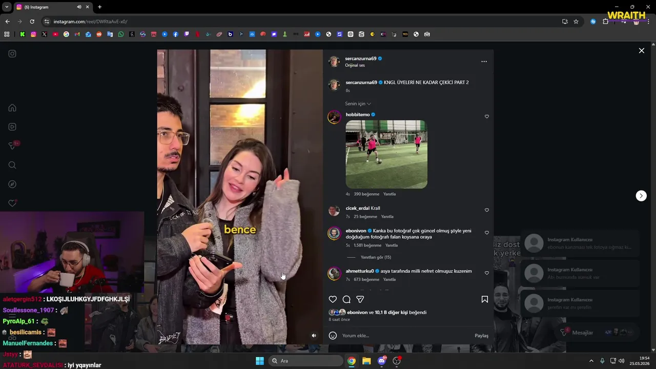This screenshot has height=369, width=656.
Task: Open File Explorer in taskbar
Action: (366, 361)
